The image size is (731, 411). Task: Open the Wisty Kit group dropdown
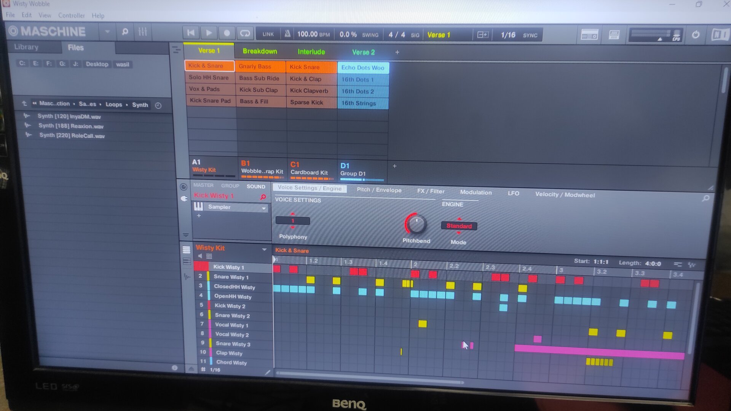click(264, 250)
